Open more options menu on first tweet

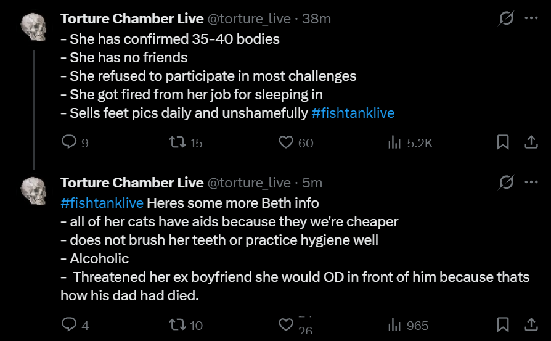coord(531,18)
